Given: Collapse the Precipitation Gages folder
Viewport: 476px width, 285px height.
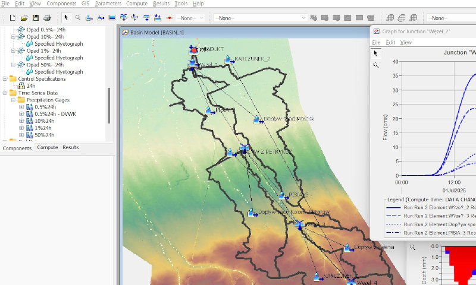Looking at the screenshot, I should pyautogui.click(x=13, y=100).
